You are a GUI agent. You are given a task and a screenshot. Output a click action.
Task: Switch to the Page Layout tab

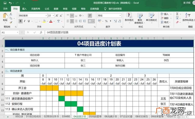36,9
